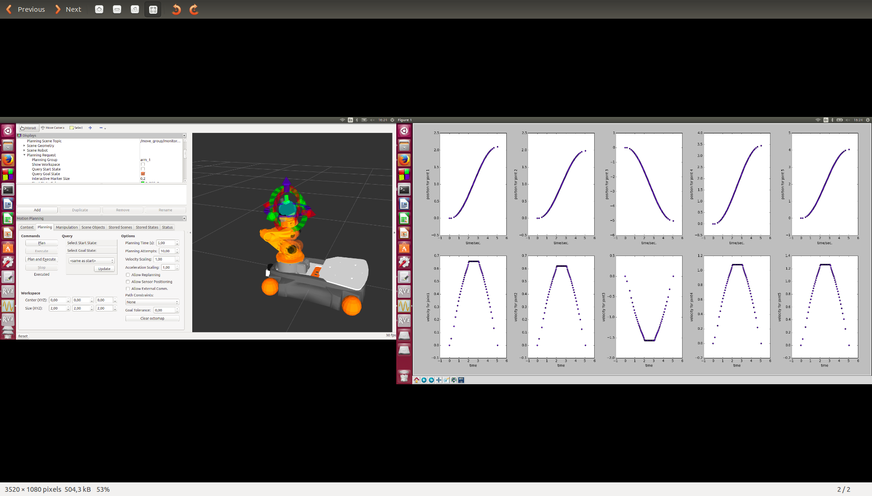Open the goal state '<same as start>' dropdown
Viewport: 872px width, 496px height.
[x=92, y=261]
